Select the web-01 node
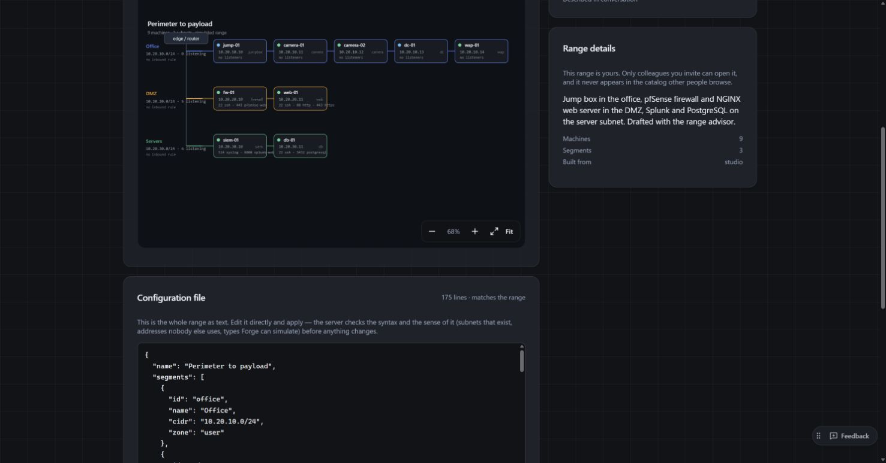The height and width of the screenshot is (463, 886). pos(301,99)
